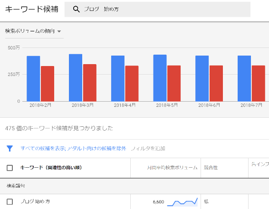Image resolution: width=269 pixels, height=209 pixels.
Task: Click the blue bar for 2018年5月
Action: (160, 78)
